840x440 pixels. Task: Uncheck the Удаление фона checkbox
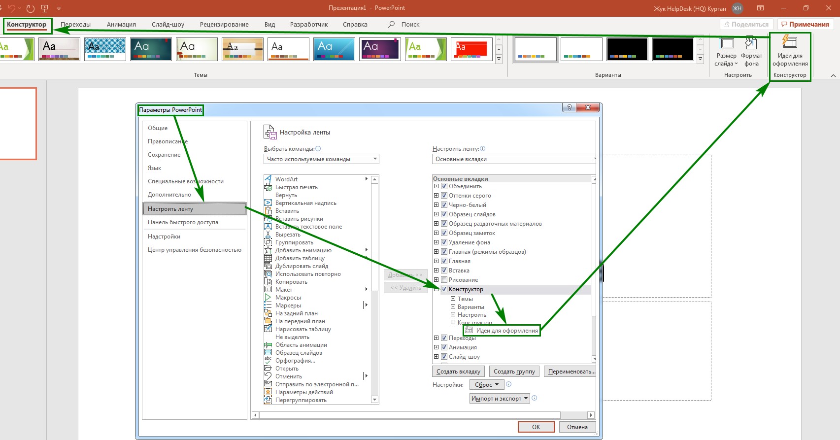point(444,242)
